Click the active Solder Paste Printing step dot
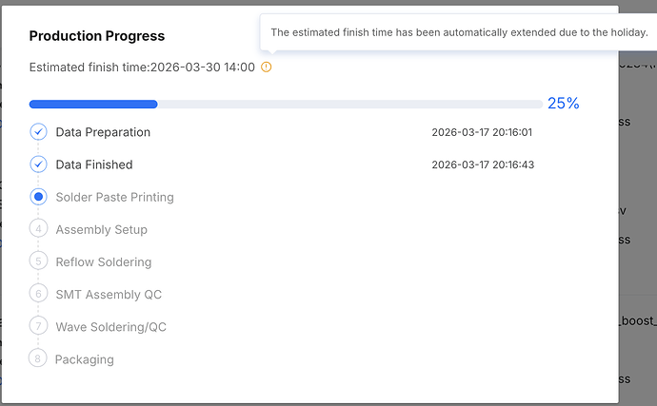Viewport: 657px width, 406px height. [38, 197]
